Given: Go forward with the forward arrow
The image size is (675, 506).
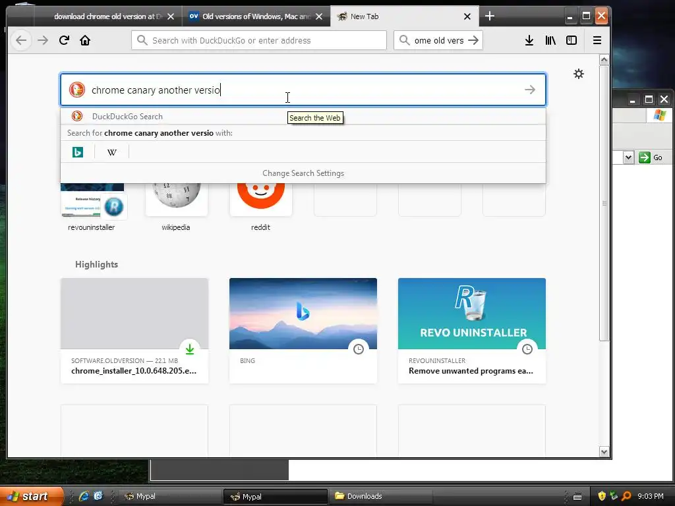Looking at the screenshot, I should point(43,40).
